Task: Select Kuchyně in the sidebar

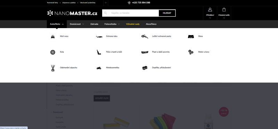Action: (59, 118)
